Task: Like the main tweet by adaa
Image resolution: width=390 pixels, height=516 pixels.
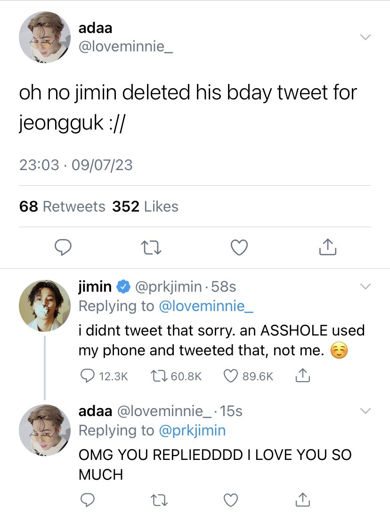Action: click(x=239, y=248)
